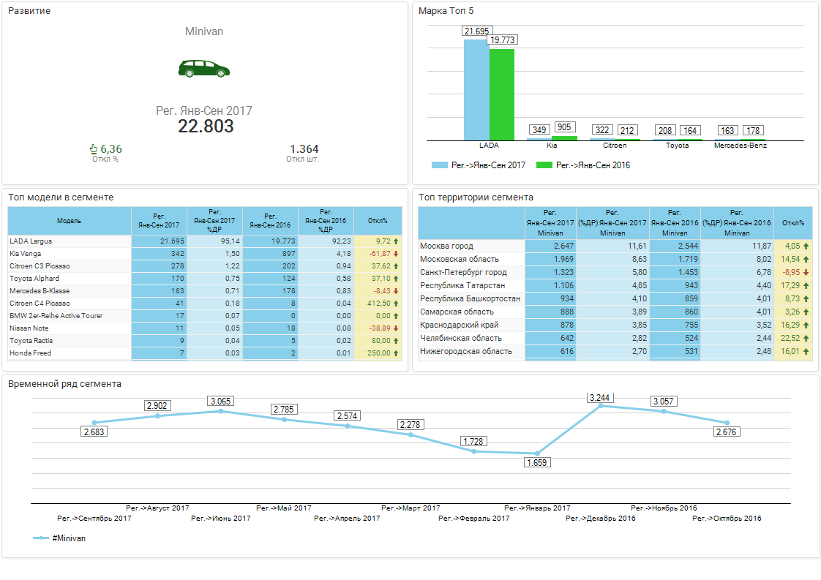Click up arrow in Республика Татарстан row

[806, 285]
